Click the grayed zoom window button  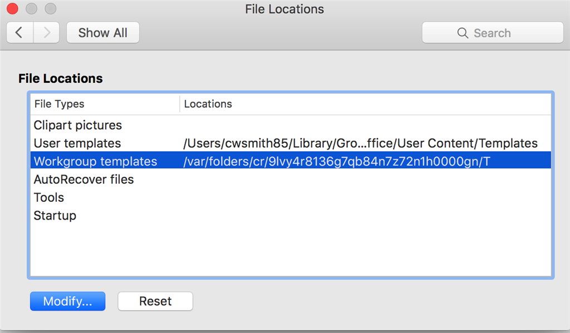(51, 9)
